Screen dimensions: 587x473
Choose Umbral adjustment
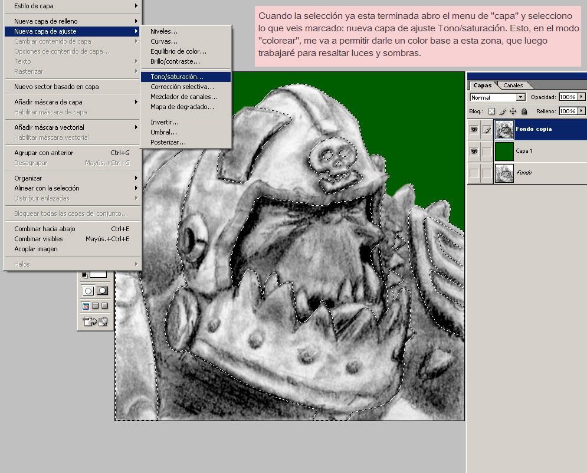tap(186, 133)
